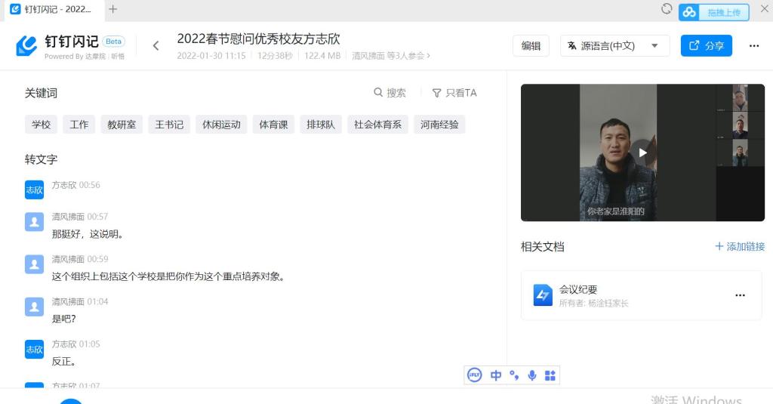This screenshot has width=773, height=404.
Task: Click the 添加链接 add link
Action: tap(740, 246)
